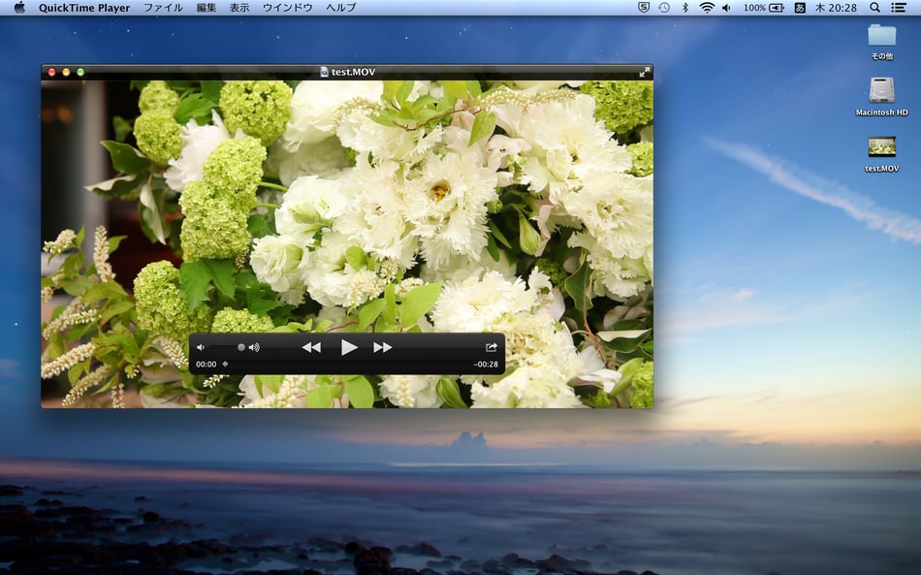Open the Apple menu
Image resolution: width=921 pixels, height=575 pixels.
coord(19,8)
